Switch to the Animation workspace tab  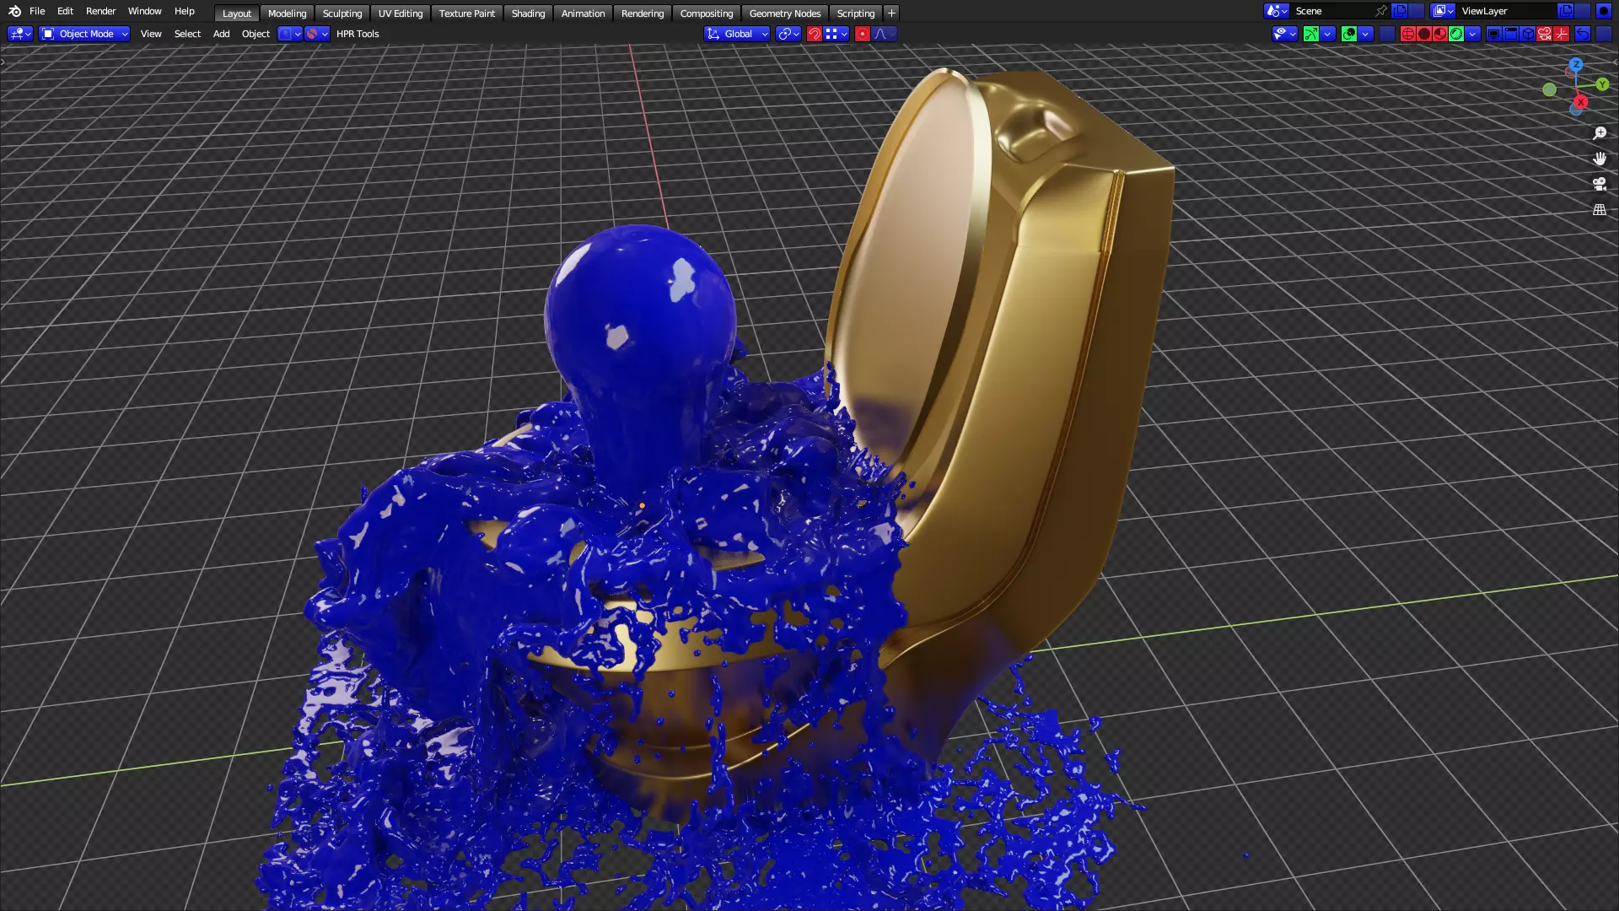pyautogui.click(x=583, y=13)
